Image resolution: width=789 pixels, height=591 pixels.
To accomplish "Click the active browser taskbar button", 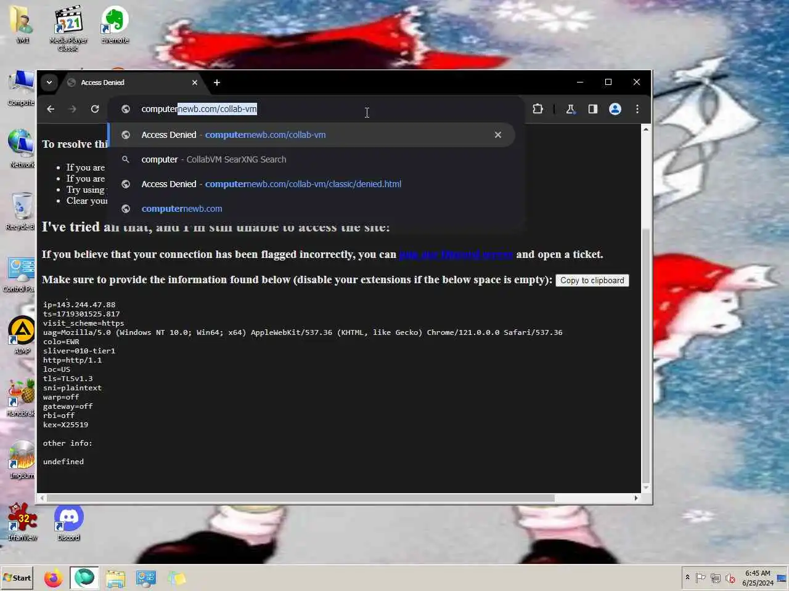I will point(84,578).
